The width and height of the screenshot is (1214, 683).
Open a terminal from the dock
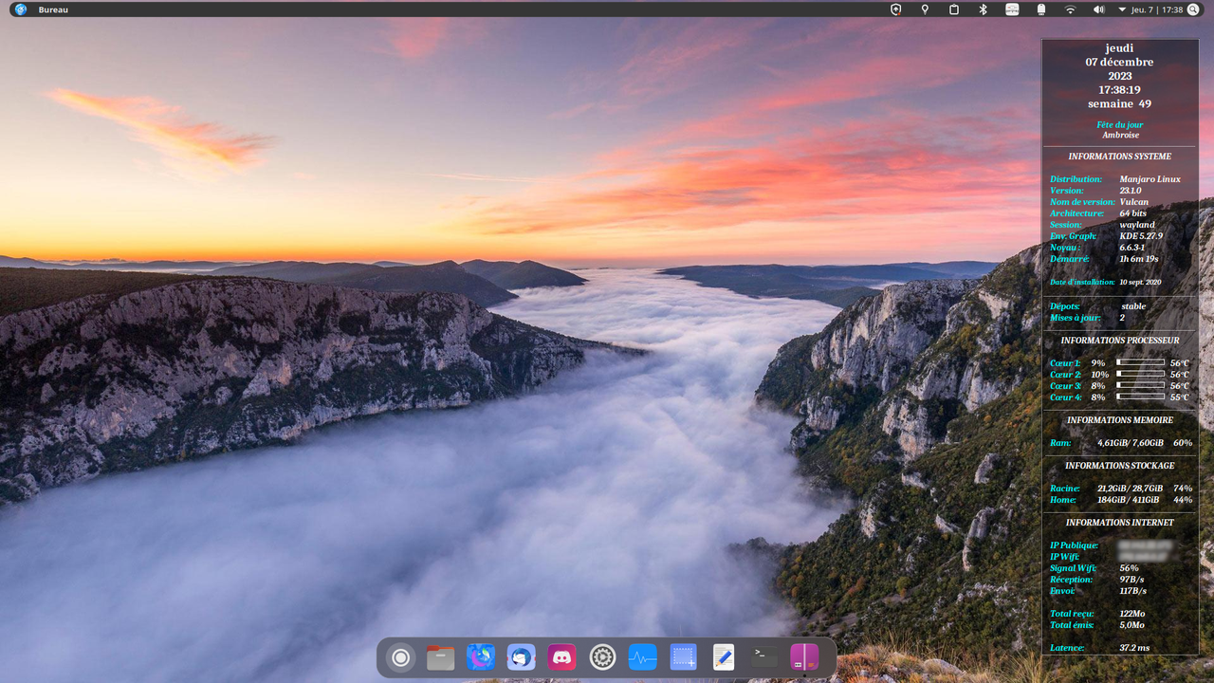pyautogui.click(x=763, y=656)
